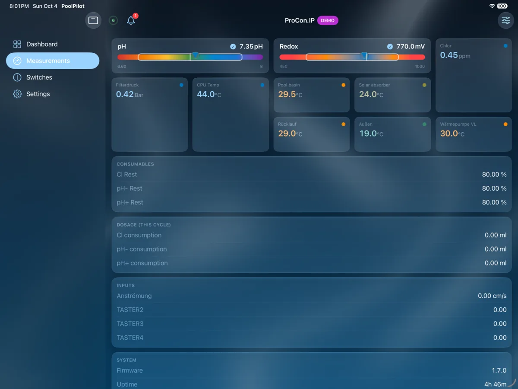Open the Solar absorber 24.0 °C card
The image size is (518, 389).
point(392,95)
